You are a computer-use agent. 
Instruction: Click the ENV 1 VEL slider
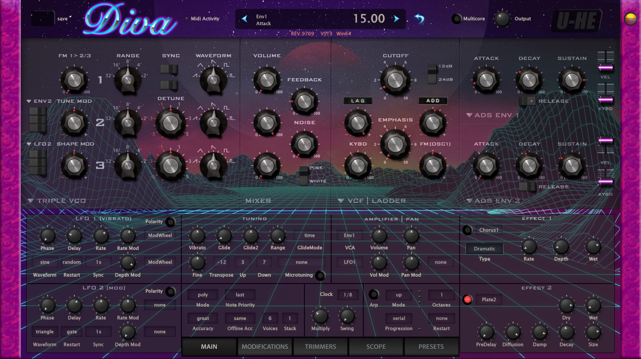pos(606,67)
